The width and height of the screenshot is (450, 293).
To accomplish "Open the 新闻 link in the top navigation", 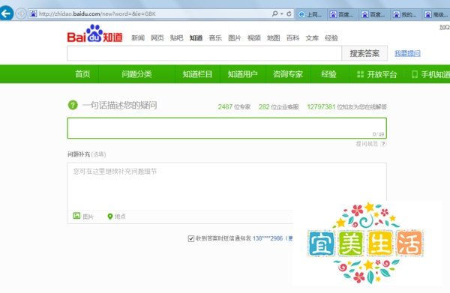I will click(x=138, y=38).
